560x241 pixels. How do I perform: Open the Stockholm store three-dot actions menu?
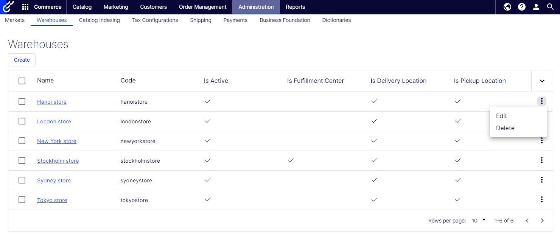(x=542, y=160)
